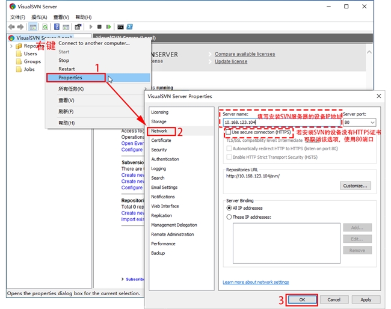The width and height of the screenshot is (391, 309).
Task: Click the Forward arrow toolbar icon
Action: pyautogui.click(x=21, y=27)
